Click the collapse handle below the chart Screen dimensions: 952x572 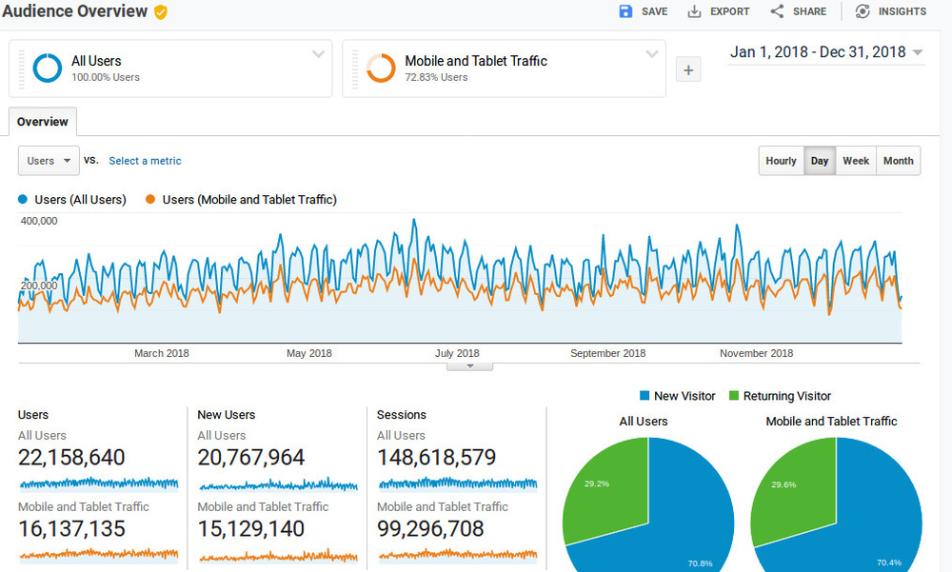(469, 366)
